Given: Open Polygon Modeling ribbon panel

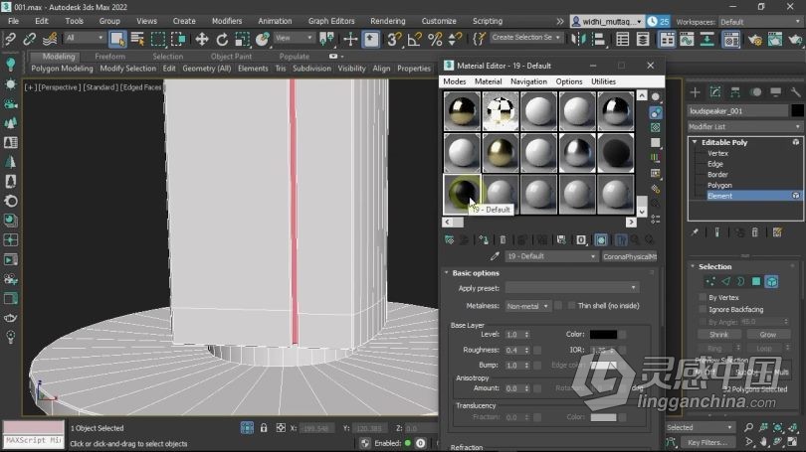Looking at the screenshot, I should [63, 69].
